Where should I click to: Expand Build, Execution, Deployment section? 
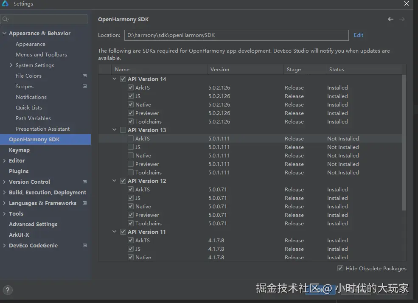click(4, 192)
